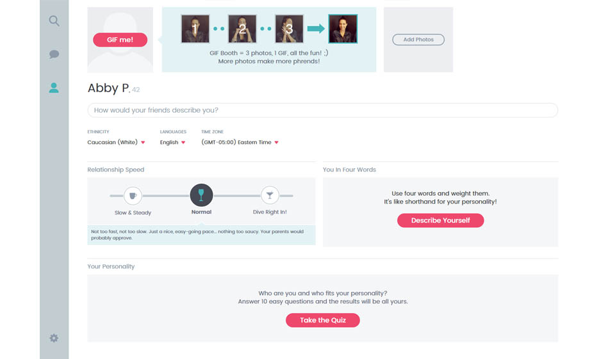Select GIF Booth photo thumbnail 1

(195, 29)
